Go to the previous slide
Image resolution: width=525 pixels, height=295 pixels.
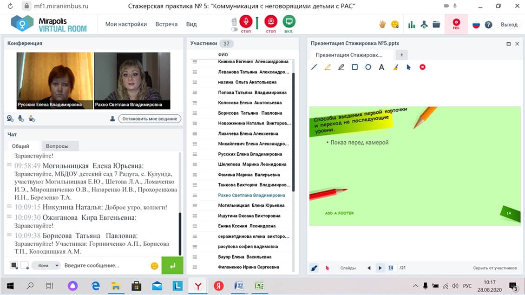[x=369, y=268]
